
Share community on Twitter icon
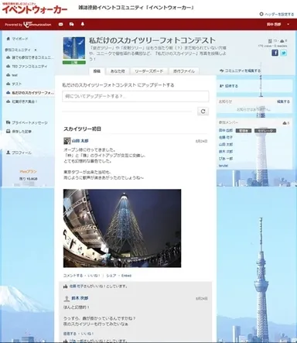point(284,53)
